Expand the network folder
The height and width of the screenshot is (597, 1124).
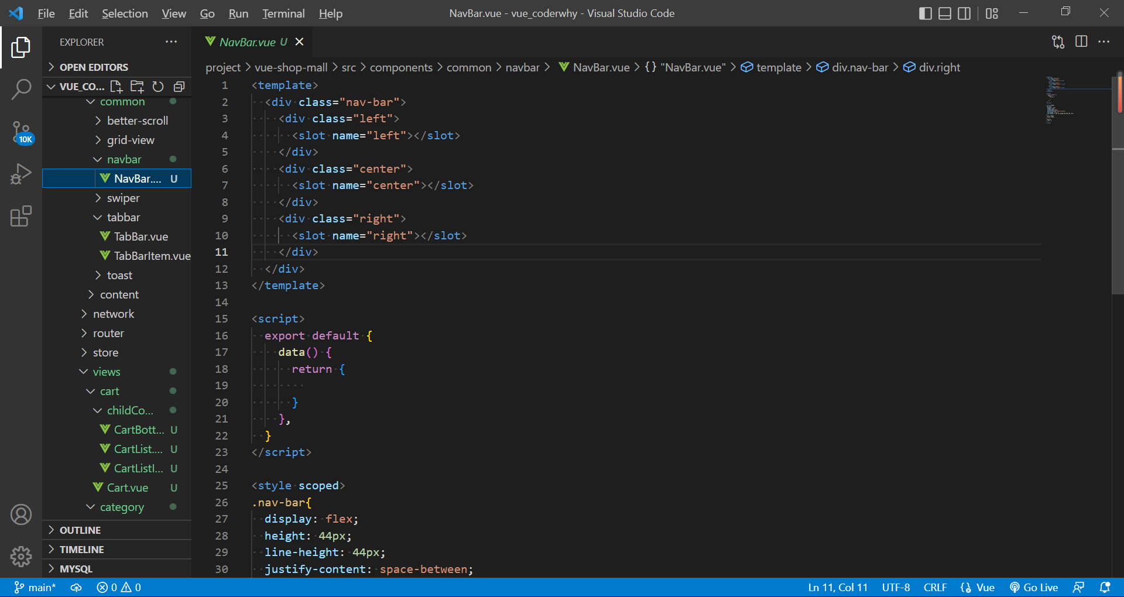(117, 314)
